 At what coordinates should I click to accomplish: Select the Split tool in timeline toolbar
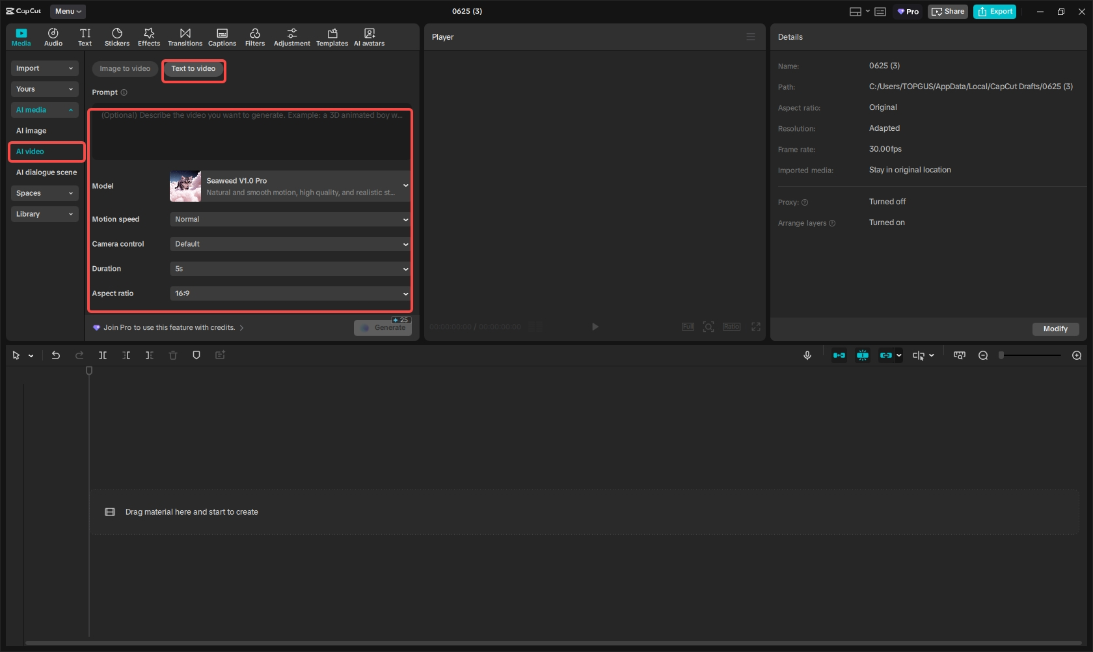pyautogui.click(x=103, y=355)
